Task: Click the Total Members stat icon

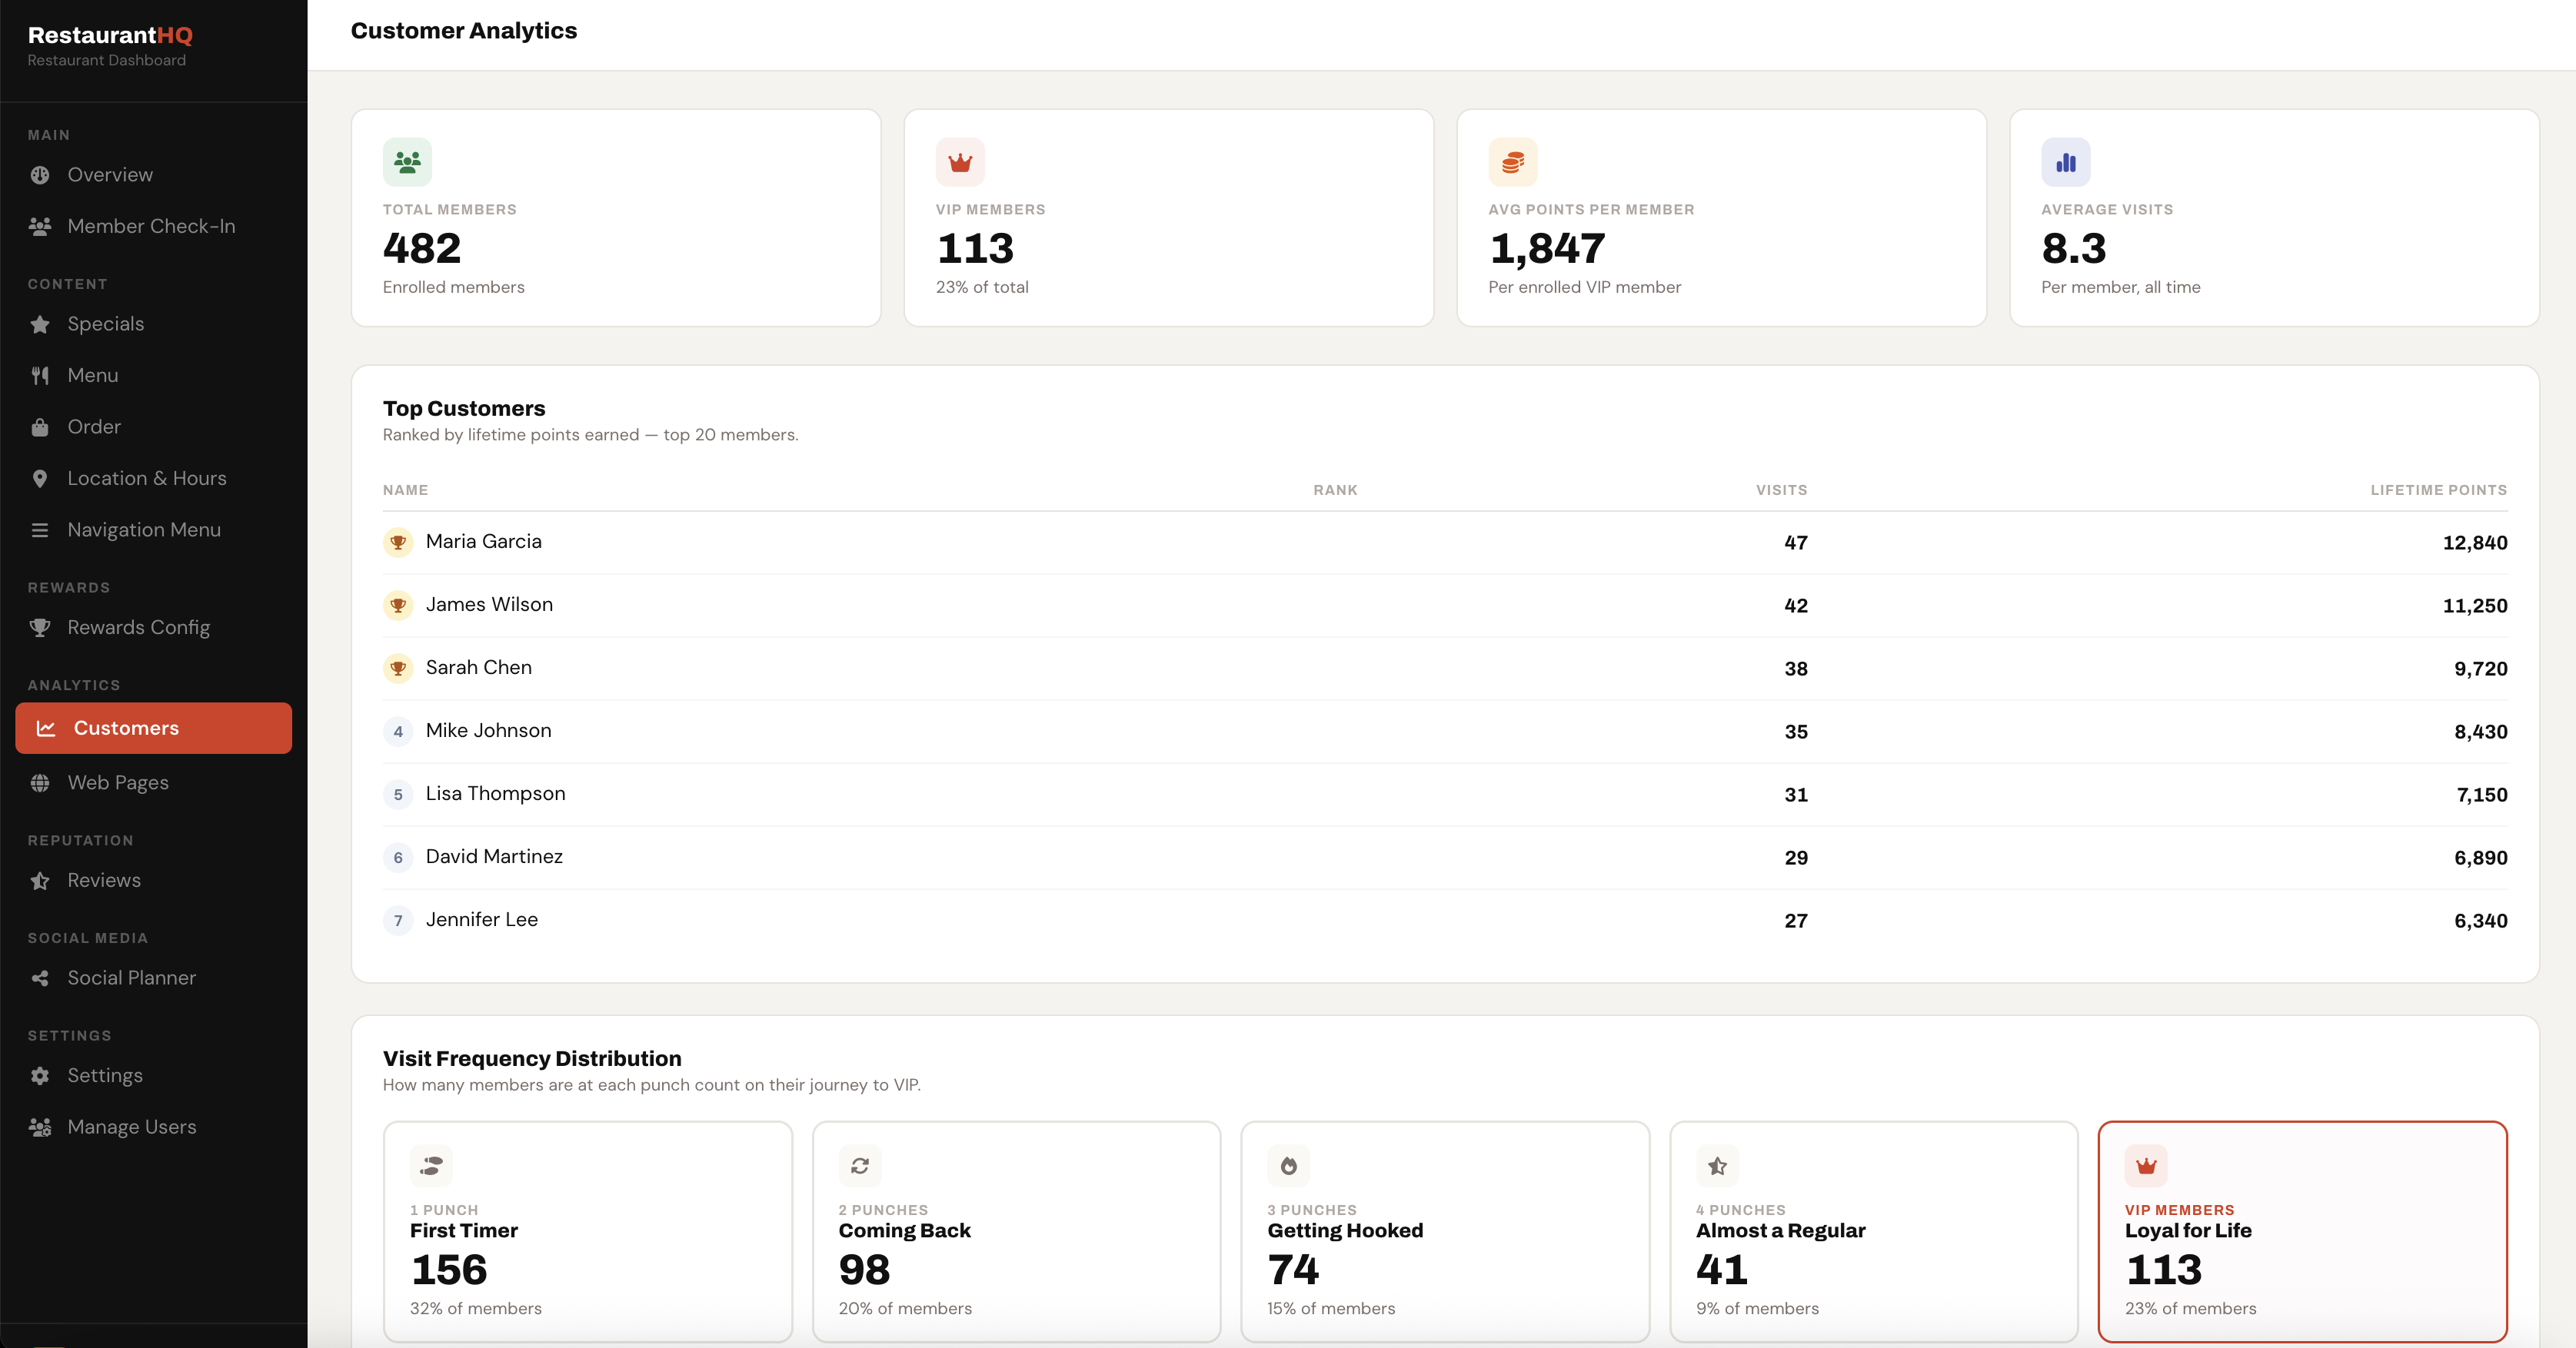Action: 407,161
